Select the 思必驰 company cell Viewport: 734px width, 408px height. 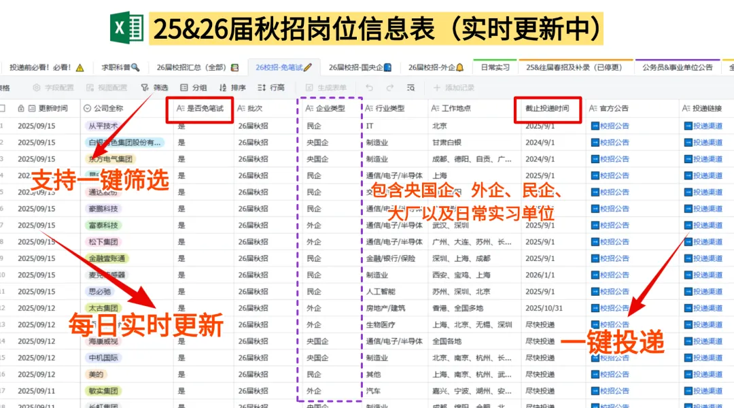(100, 291)
